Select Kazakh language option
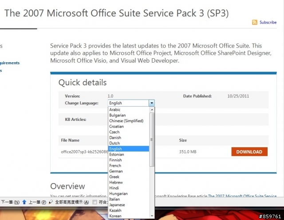The width and height of the screenshot is (284, 220). click(x=115, y=210)
